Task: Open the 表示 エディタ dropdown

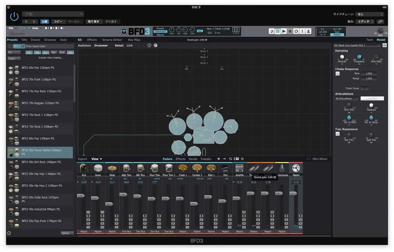Action: pos(365,22)
